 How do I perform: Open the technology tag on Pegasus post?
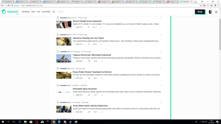[x=76, y=52]
